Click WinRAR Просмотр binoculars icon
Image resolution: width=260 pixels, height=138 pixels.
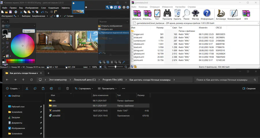(x=167, y=15)
